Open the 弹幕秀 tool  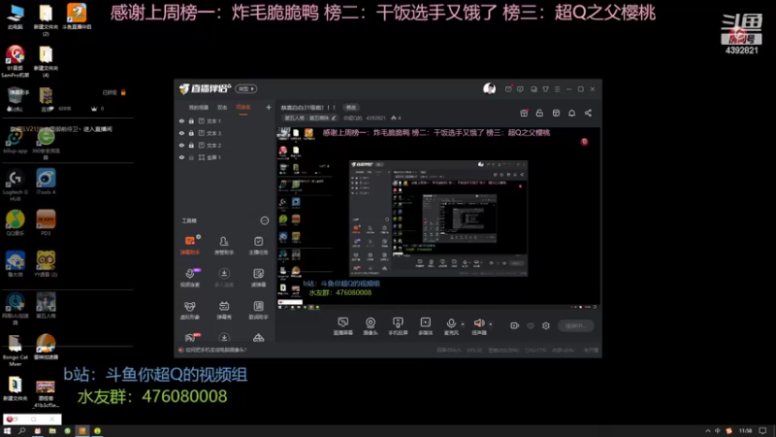pyautogui.click(x=224, y=310)
